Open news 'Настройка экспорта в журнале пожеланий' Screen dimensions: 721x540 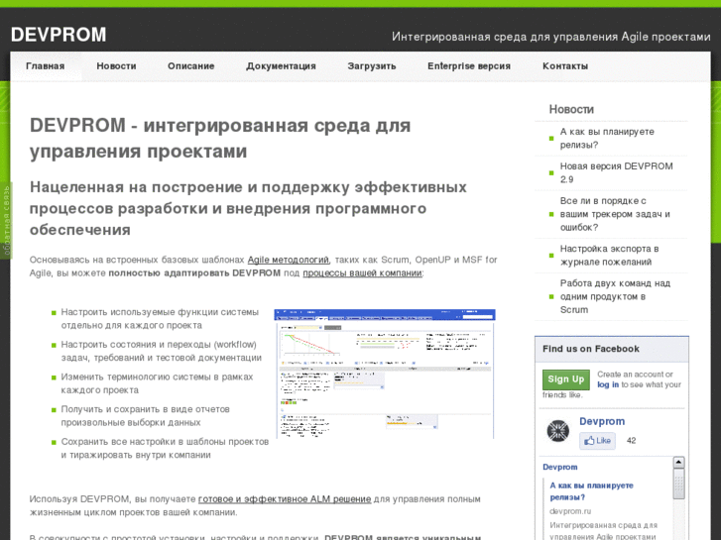[609, 256]
